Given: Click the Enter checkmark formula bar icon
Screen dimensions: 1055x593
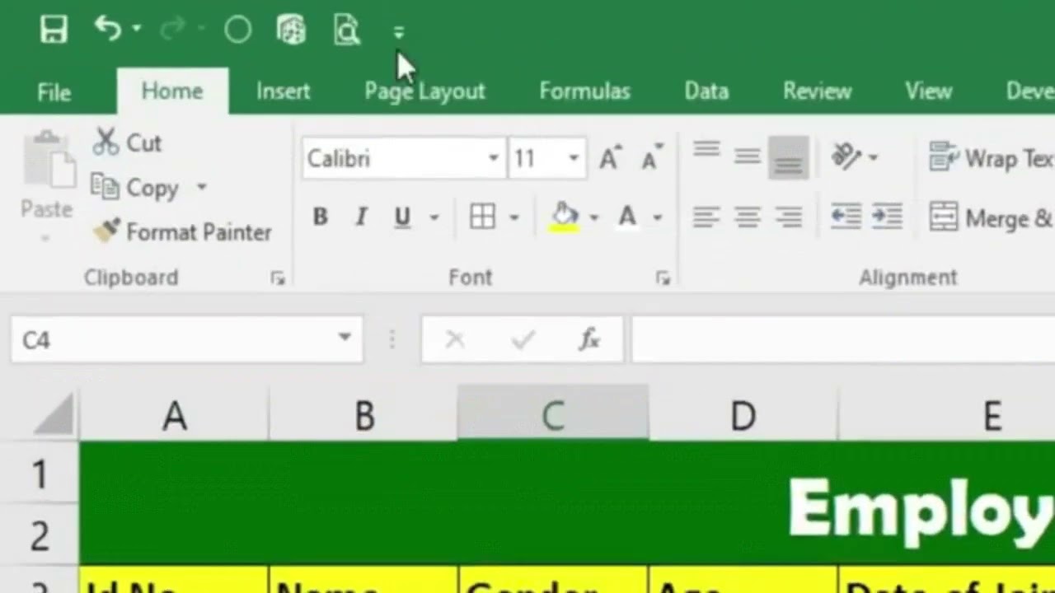Looking at the screenshot, I should (523, 339).
